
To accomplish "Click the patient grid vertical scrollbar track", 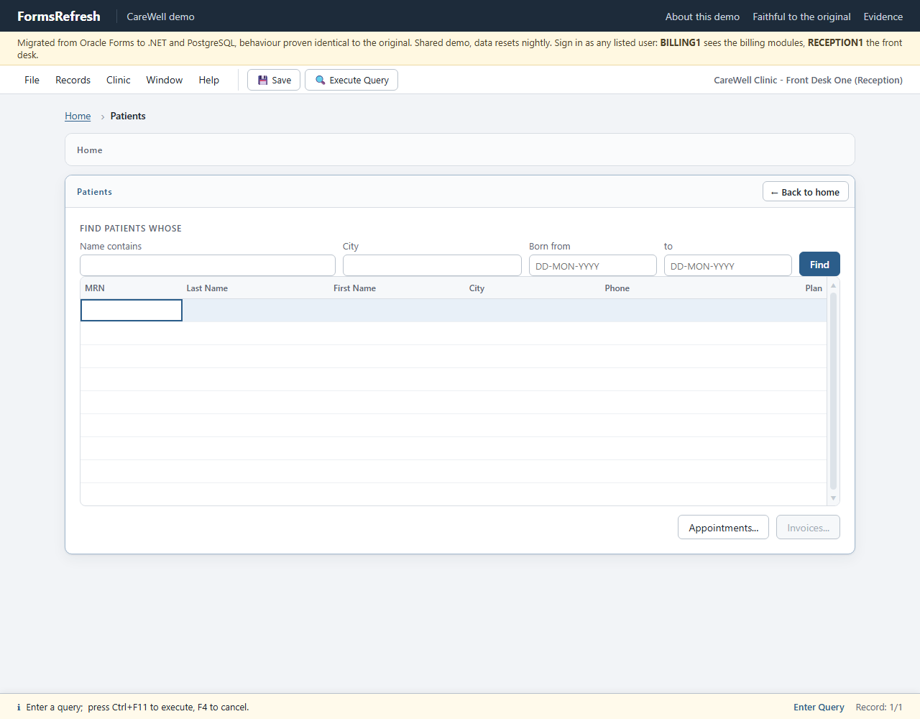I will (x=834, y=392).
